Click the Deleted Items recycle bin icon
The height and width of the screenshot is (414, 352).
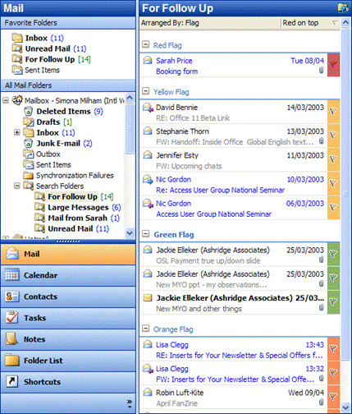click(29, 111)
